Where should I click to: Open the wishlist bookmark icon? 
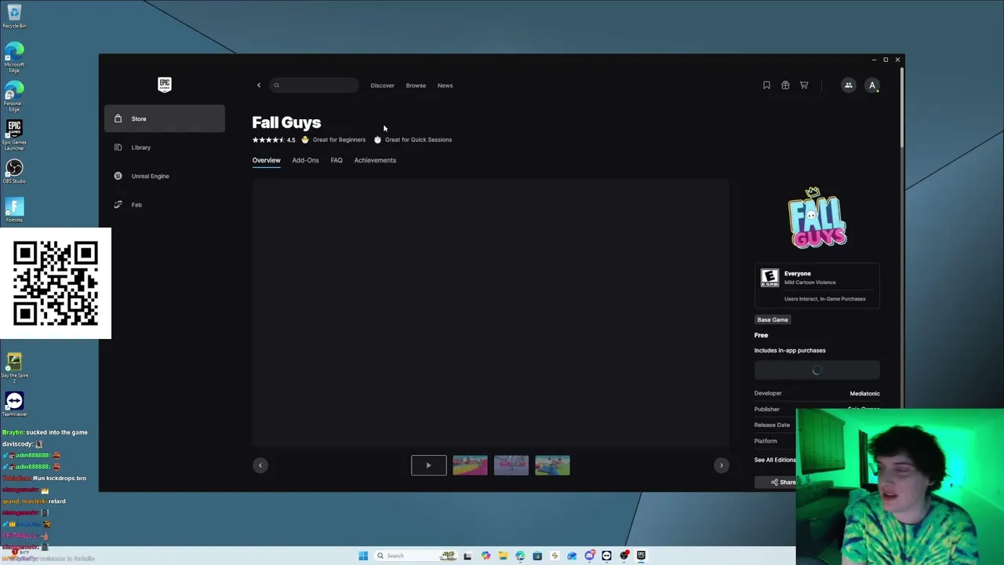pos(766,86)
